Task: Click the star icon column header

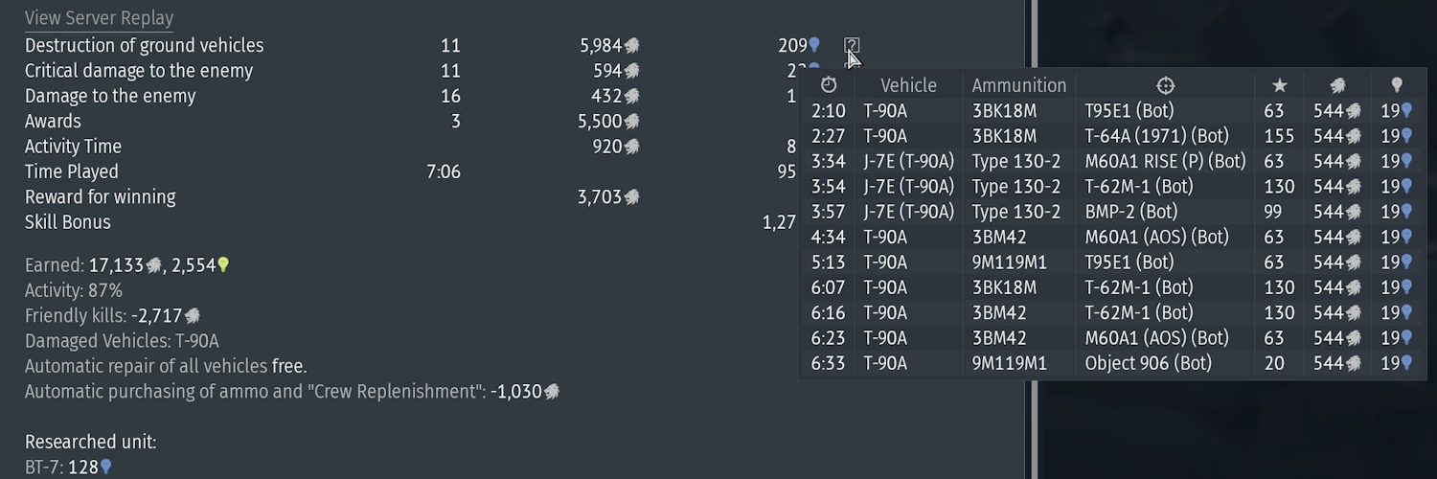Action: [x=1279, y=85]
